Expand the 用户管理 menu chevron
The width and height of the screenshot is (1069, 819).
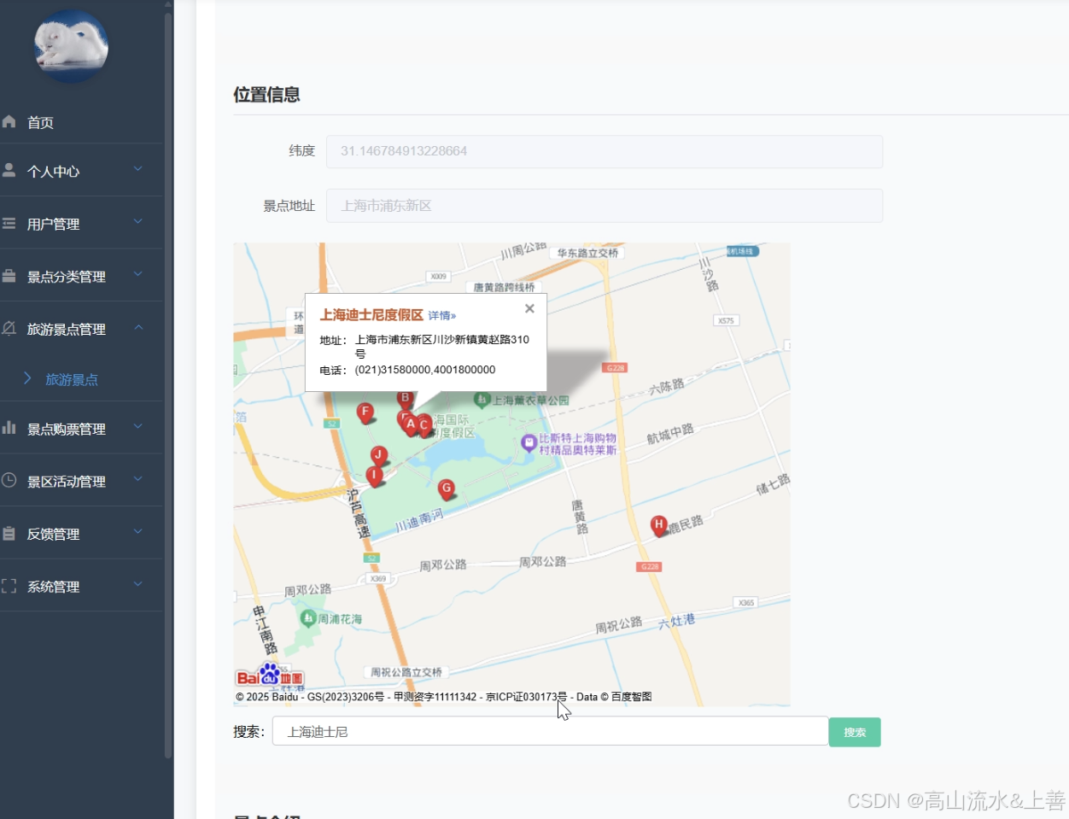point(138,222)
